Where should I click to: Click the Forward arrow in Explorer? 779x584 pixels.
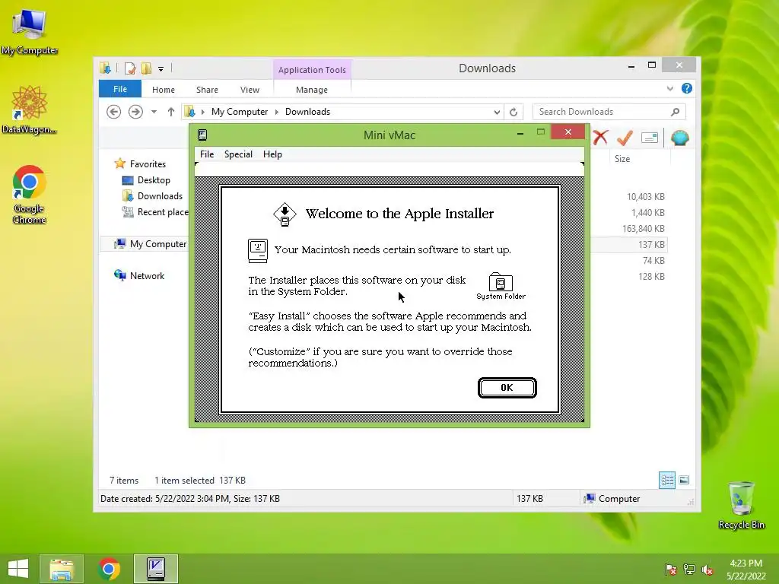click(135, 112)
